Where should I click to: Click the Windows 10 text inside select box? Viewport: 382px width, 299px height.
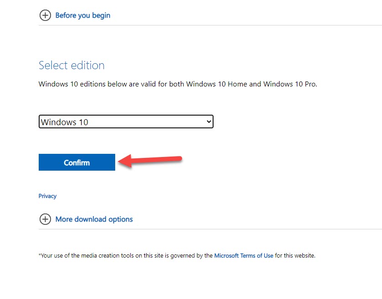(64, 122)
